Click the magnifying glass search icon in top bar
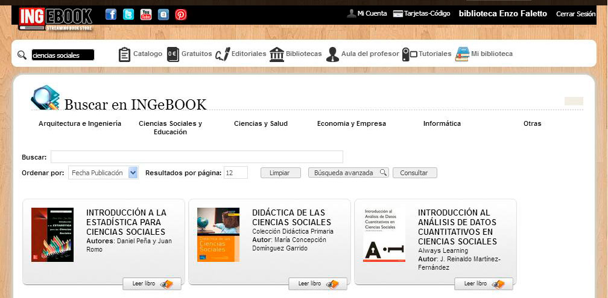 pos(22,55)
